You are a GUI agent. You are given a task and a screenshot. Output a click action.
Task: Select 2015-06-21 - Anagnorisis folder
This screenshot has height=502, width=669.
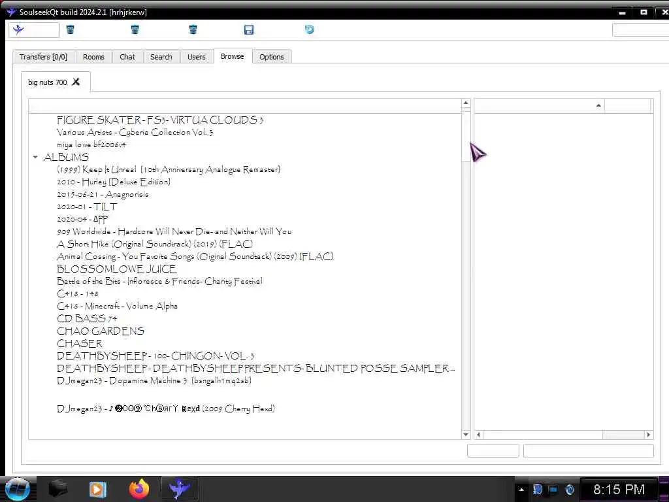(x=103, y=194)
